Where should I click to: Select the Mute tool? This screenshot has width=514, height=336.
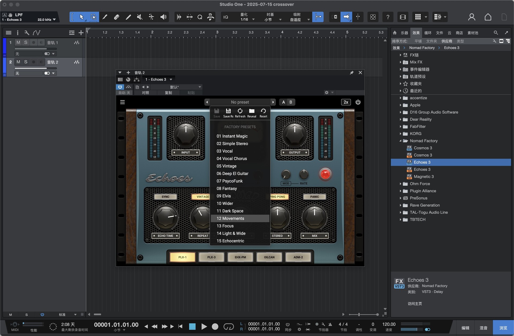point(140,17)
